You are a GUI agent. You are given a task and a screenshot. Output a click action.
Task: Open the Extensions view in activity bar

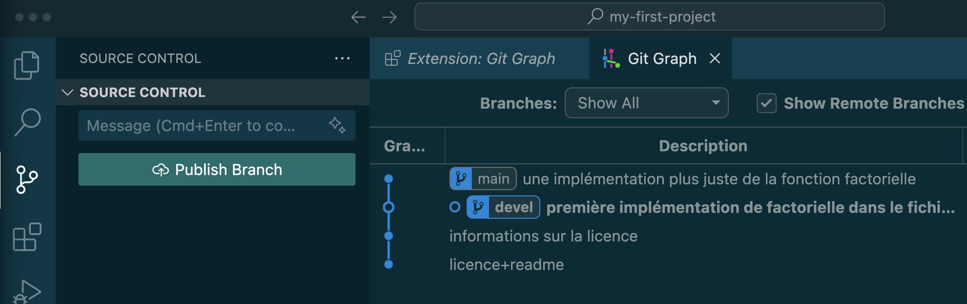point(27,237)
